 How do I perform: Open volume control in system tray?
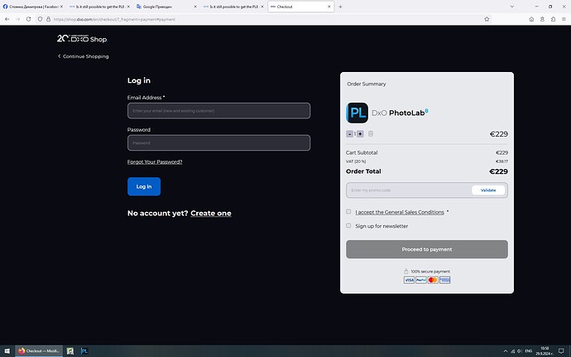pyautogui.click(x=520, y=351)
